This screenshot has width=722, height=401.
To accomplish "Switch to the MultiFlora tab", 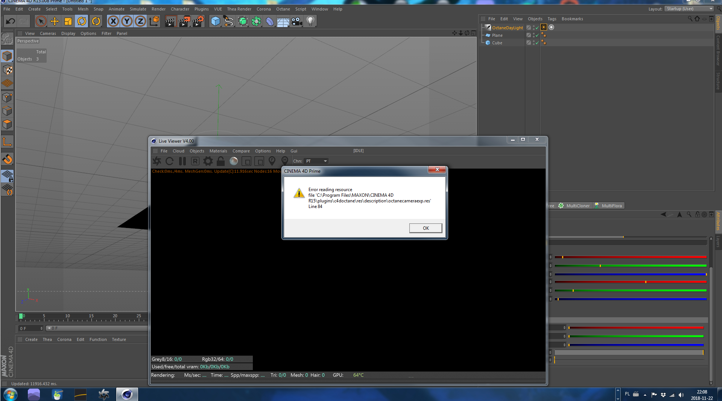I will click(x=608, y=206).
